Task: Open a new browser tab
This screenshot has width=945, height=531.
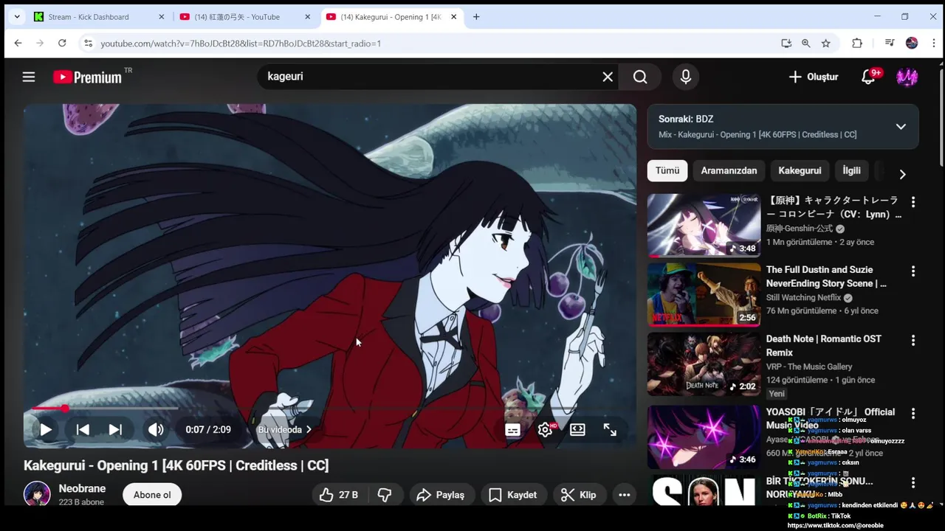Action: tap(476, 17)
